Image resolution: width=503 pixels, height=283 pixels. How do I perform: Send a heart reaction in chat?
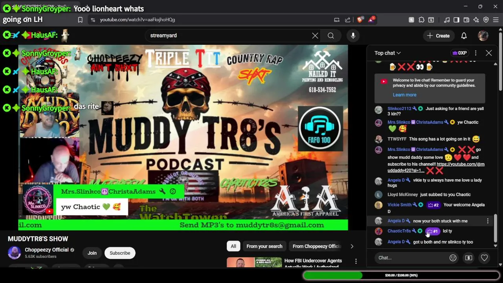point(484,258)
